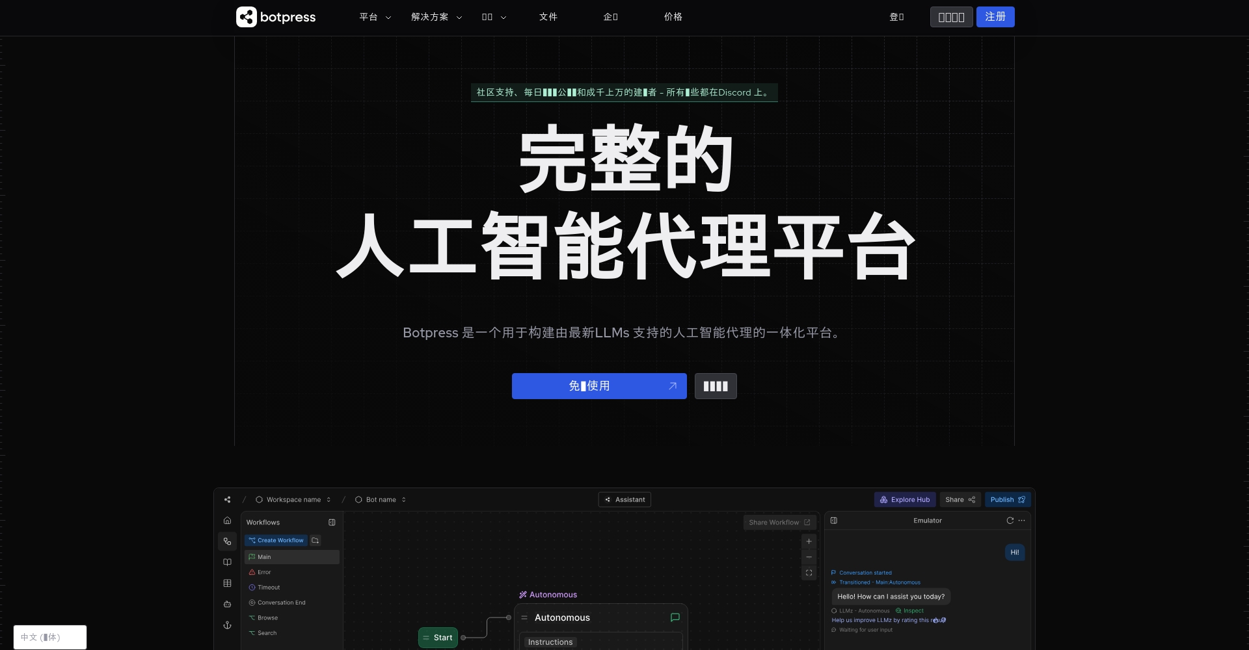Open the anchor Hooks sidebar icon
Screen dimensions: 1249x650
pyautogui.click(x=227, y=625)
